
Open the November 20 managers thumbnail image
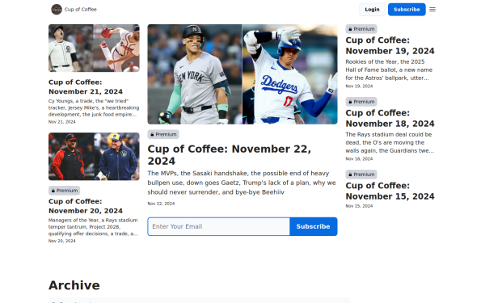94,157
